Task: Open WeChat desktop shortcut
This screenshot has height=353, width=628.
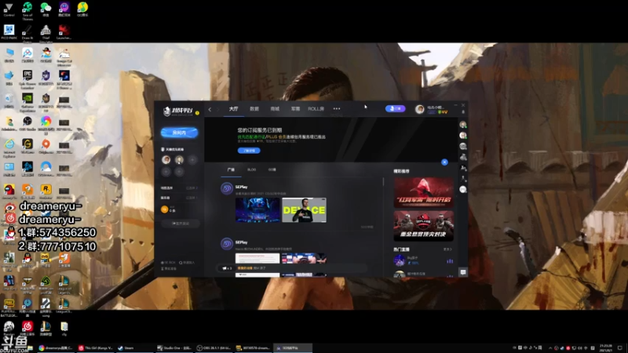Action: (46, 9)
